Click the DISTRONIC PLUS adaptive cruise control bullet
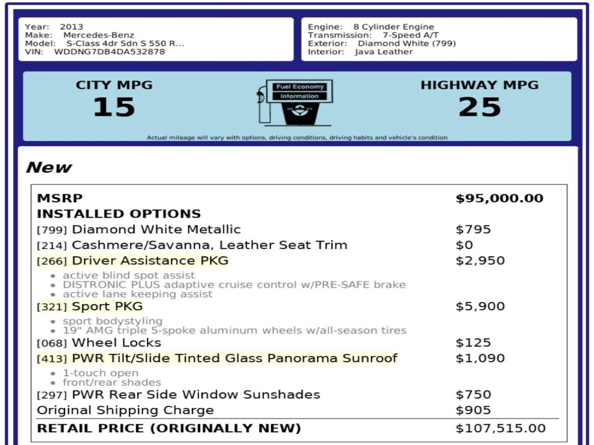594x445 pixels. (234, 285)
